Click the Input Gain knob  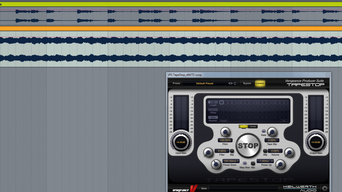(x=181, y=142)
